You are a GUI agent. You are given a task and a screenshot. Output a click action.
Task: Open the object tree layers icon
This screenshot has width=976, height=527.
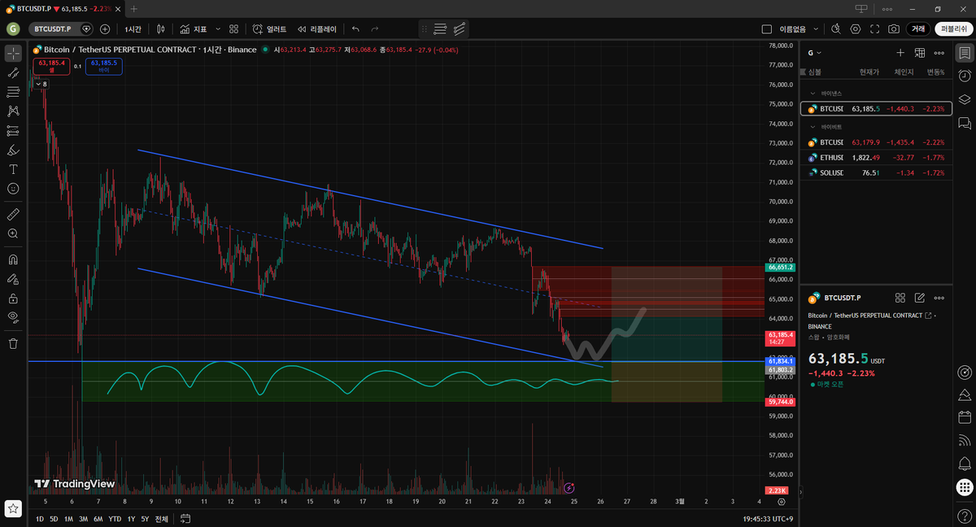pos(965,99)
